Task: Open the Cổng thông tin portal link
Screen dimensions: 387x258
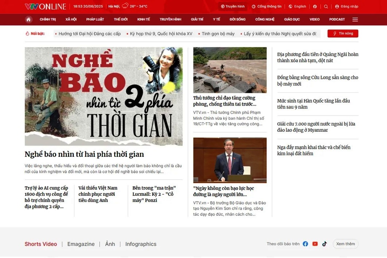Action: (x=267, y=7)
